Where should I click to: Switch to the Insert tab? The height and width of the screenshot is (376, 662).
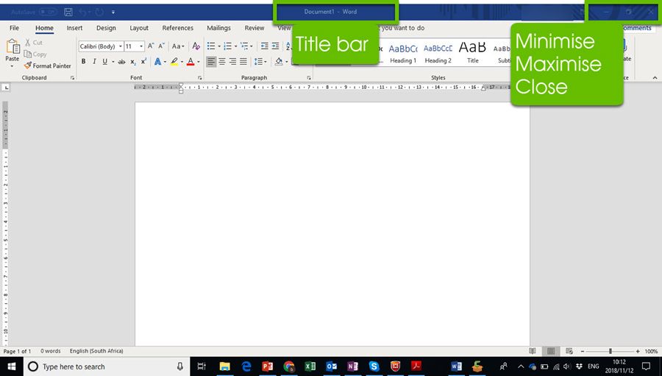pyautogui.click(x=74, y=28)
